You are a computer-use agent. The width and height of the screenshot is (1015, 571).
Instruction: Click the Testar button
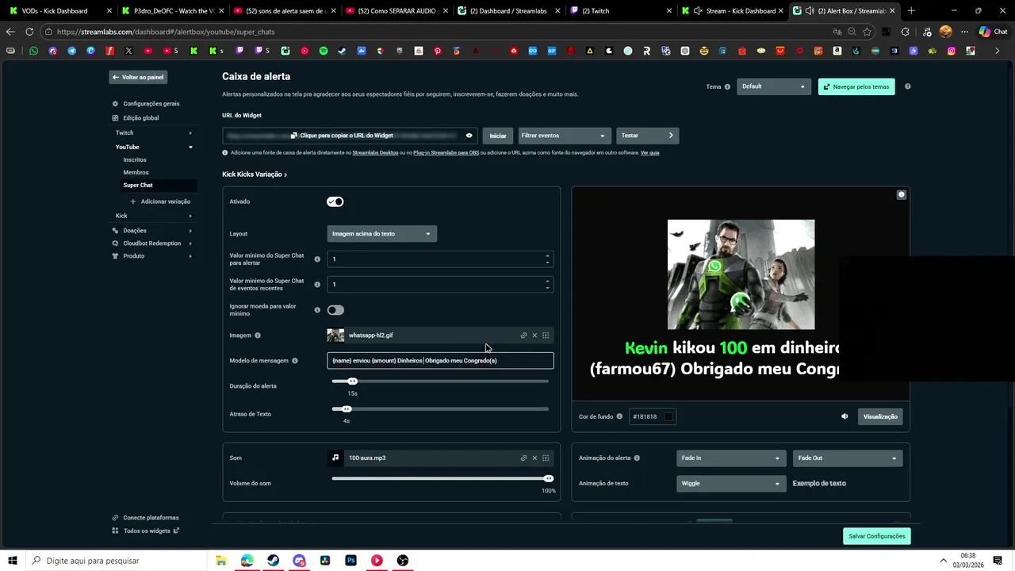(647, 136)
